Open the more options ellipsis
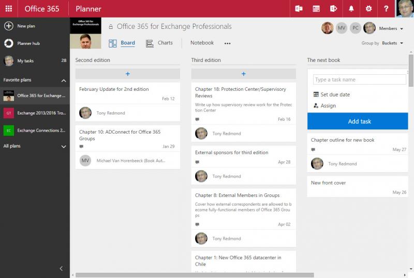The height and width of the screenshot is (278, 414). (x=227, y=43)
